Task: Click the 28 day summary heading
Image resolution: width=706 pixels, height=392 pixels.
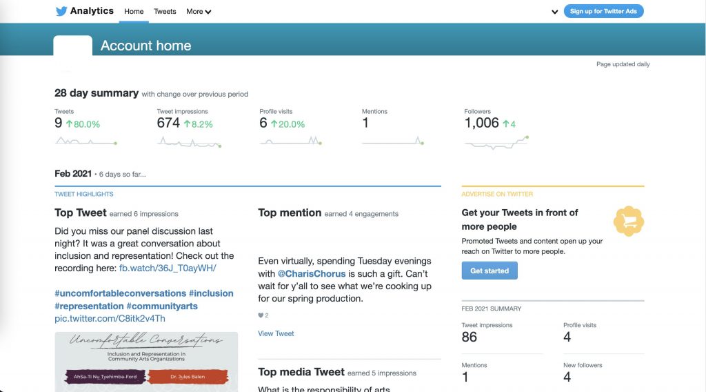Action: 97,92
